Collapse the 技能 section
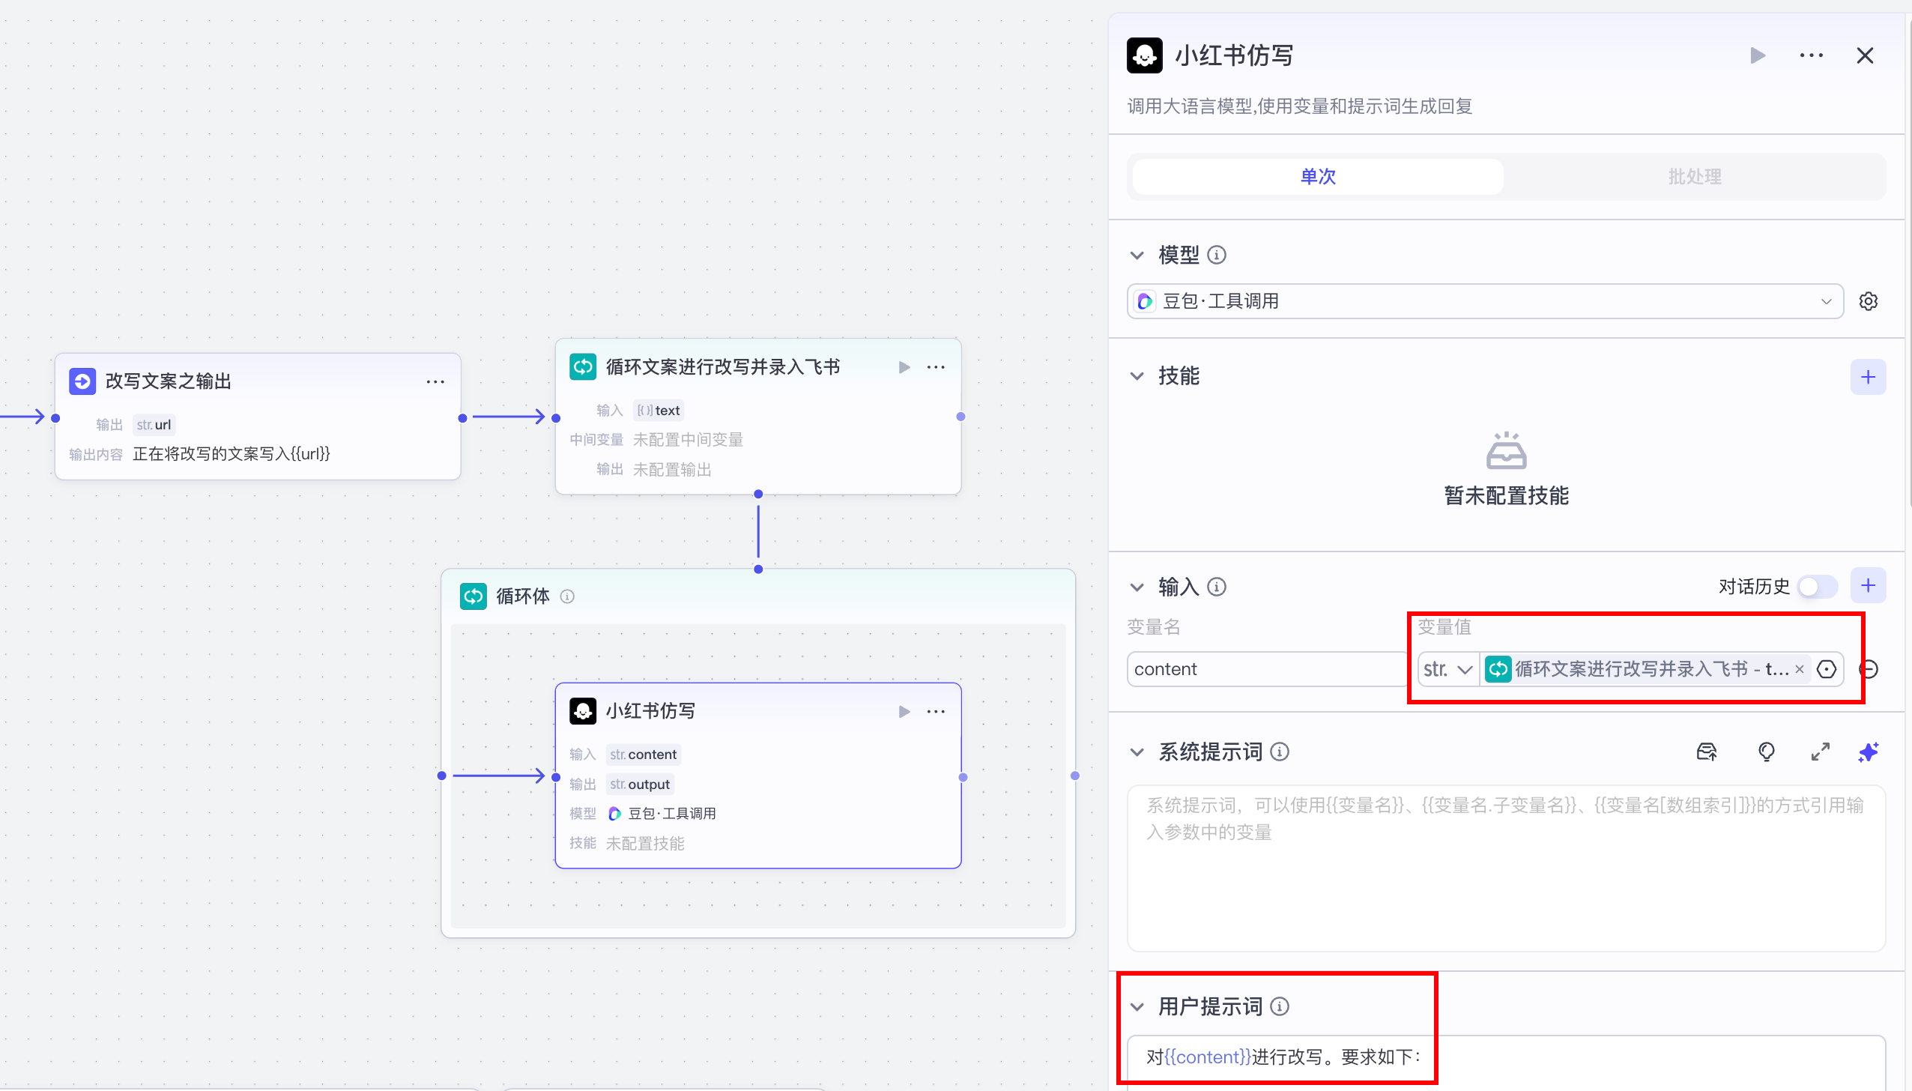Screen dimensions: 1912x1091 (1137, 376)
